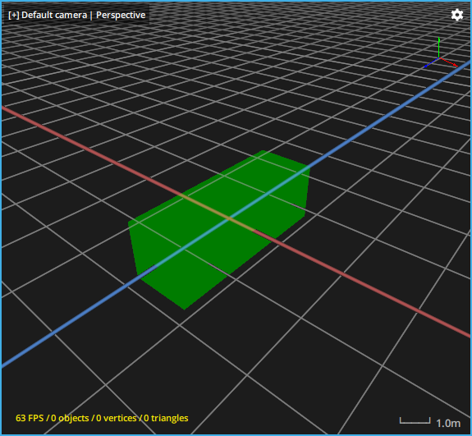
Task: Click the 1.0m scale indicator
Action: tap(430, 422)
